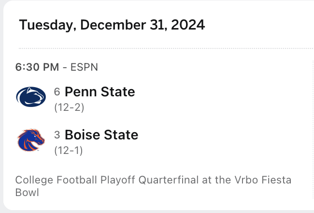Click Boise State's rank number 3
Image resolution: width=314 pixels, height=213 pixels.
(57, 134)
